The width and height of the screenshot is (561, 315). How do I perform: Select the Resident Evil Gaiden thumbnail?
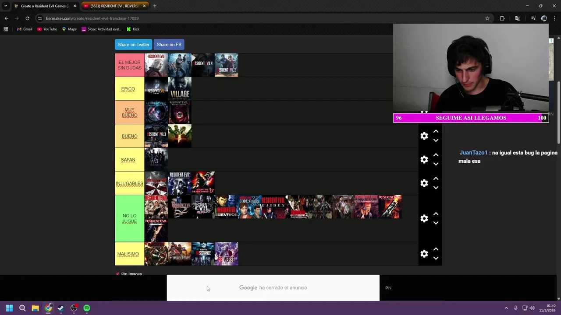273,207
